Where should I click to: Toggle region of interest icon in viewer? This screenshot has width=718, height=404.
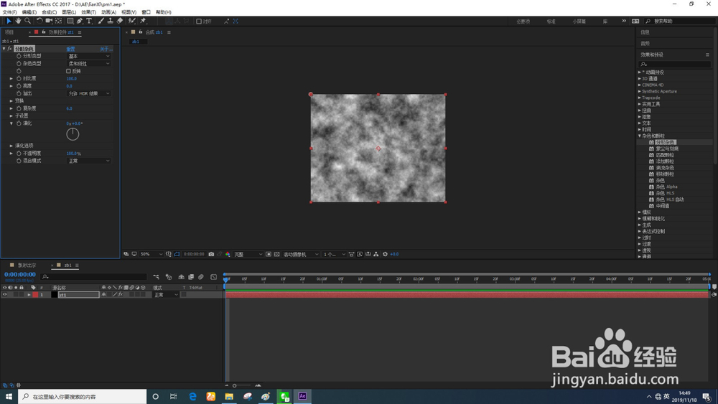pos(269,254)
